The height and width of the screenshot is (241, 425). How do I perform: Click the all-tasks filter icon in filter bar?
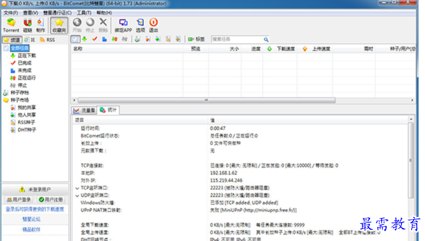[75, 39]
